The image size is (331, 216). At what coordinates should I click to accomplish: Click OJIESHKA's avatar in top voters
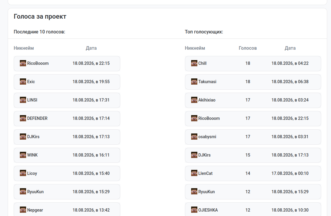pos(194,210)
